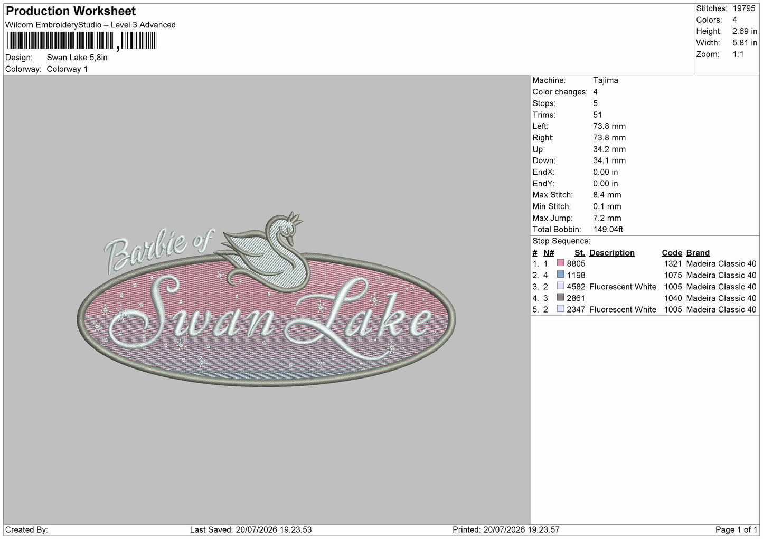Click the 'Created By:' footer label
The height and width of the screenshot is (539, 763).
click(x=26, y=529)
